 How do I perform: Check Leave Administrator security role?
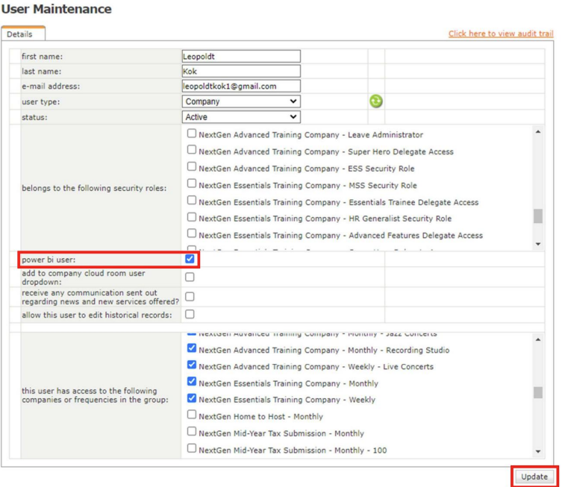click(193, 135)
